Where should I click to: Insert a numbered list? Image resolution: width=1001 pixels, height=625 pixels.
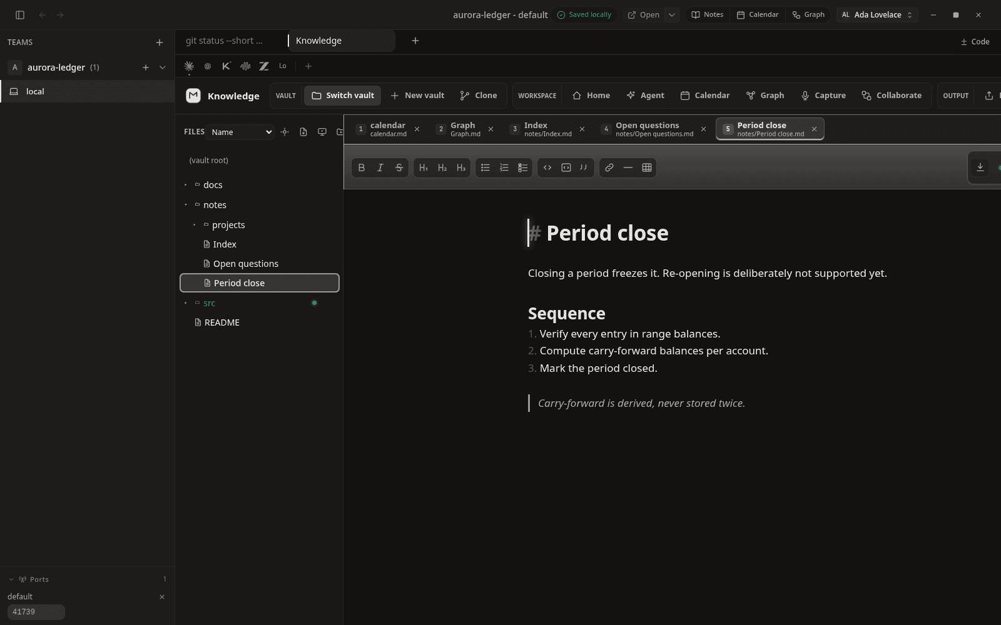pos(504,167)
